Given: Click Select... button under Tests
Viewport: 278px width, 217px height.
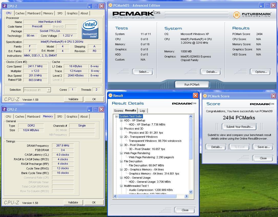Looking at the screenshot, I should coord(143,72).
